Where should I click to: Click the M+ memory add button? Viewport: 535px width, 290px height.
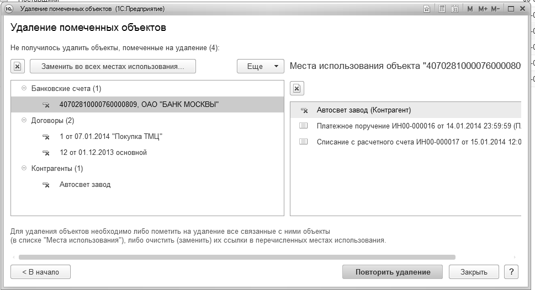[483, 9]
